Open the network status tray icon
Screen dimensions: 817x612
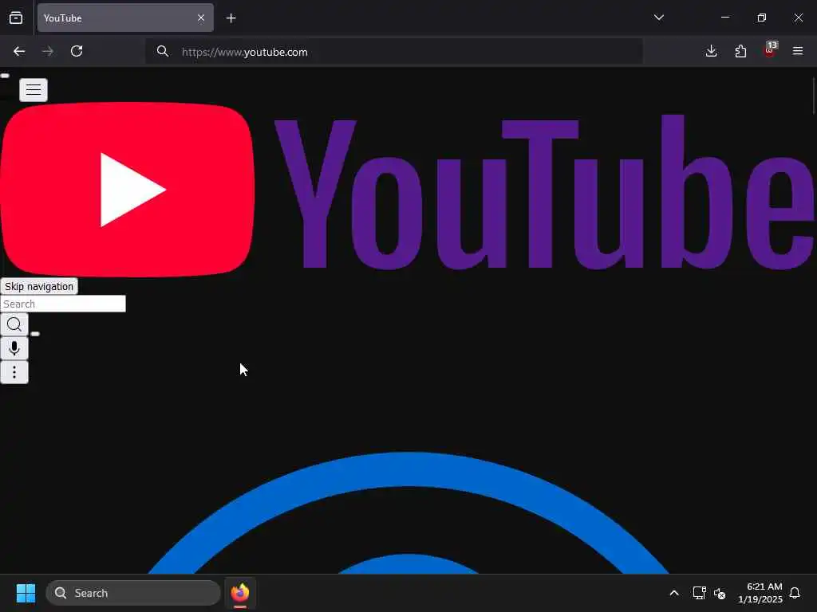tap(699, 593)
